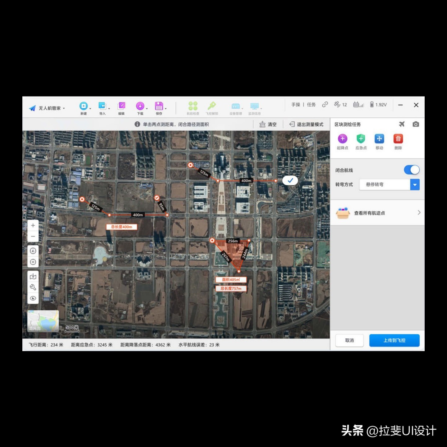Toggle the eye visibility map button
The height and width of the screenshot is (447, 447).
(x=33, y=298)
